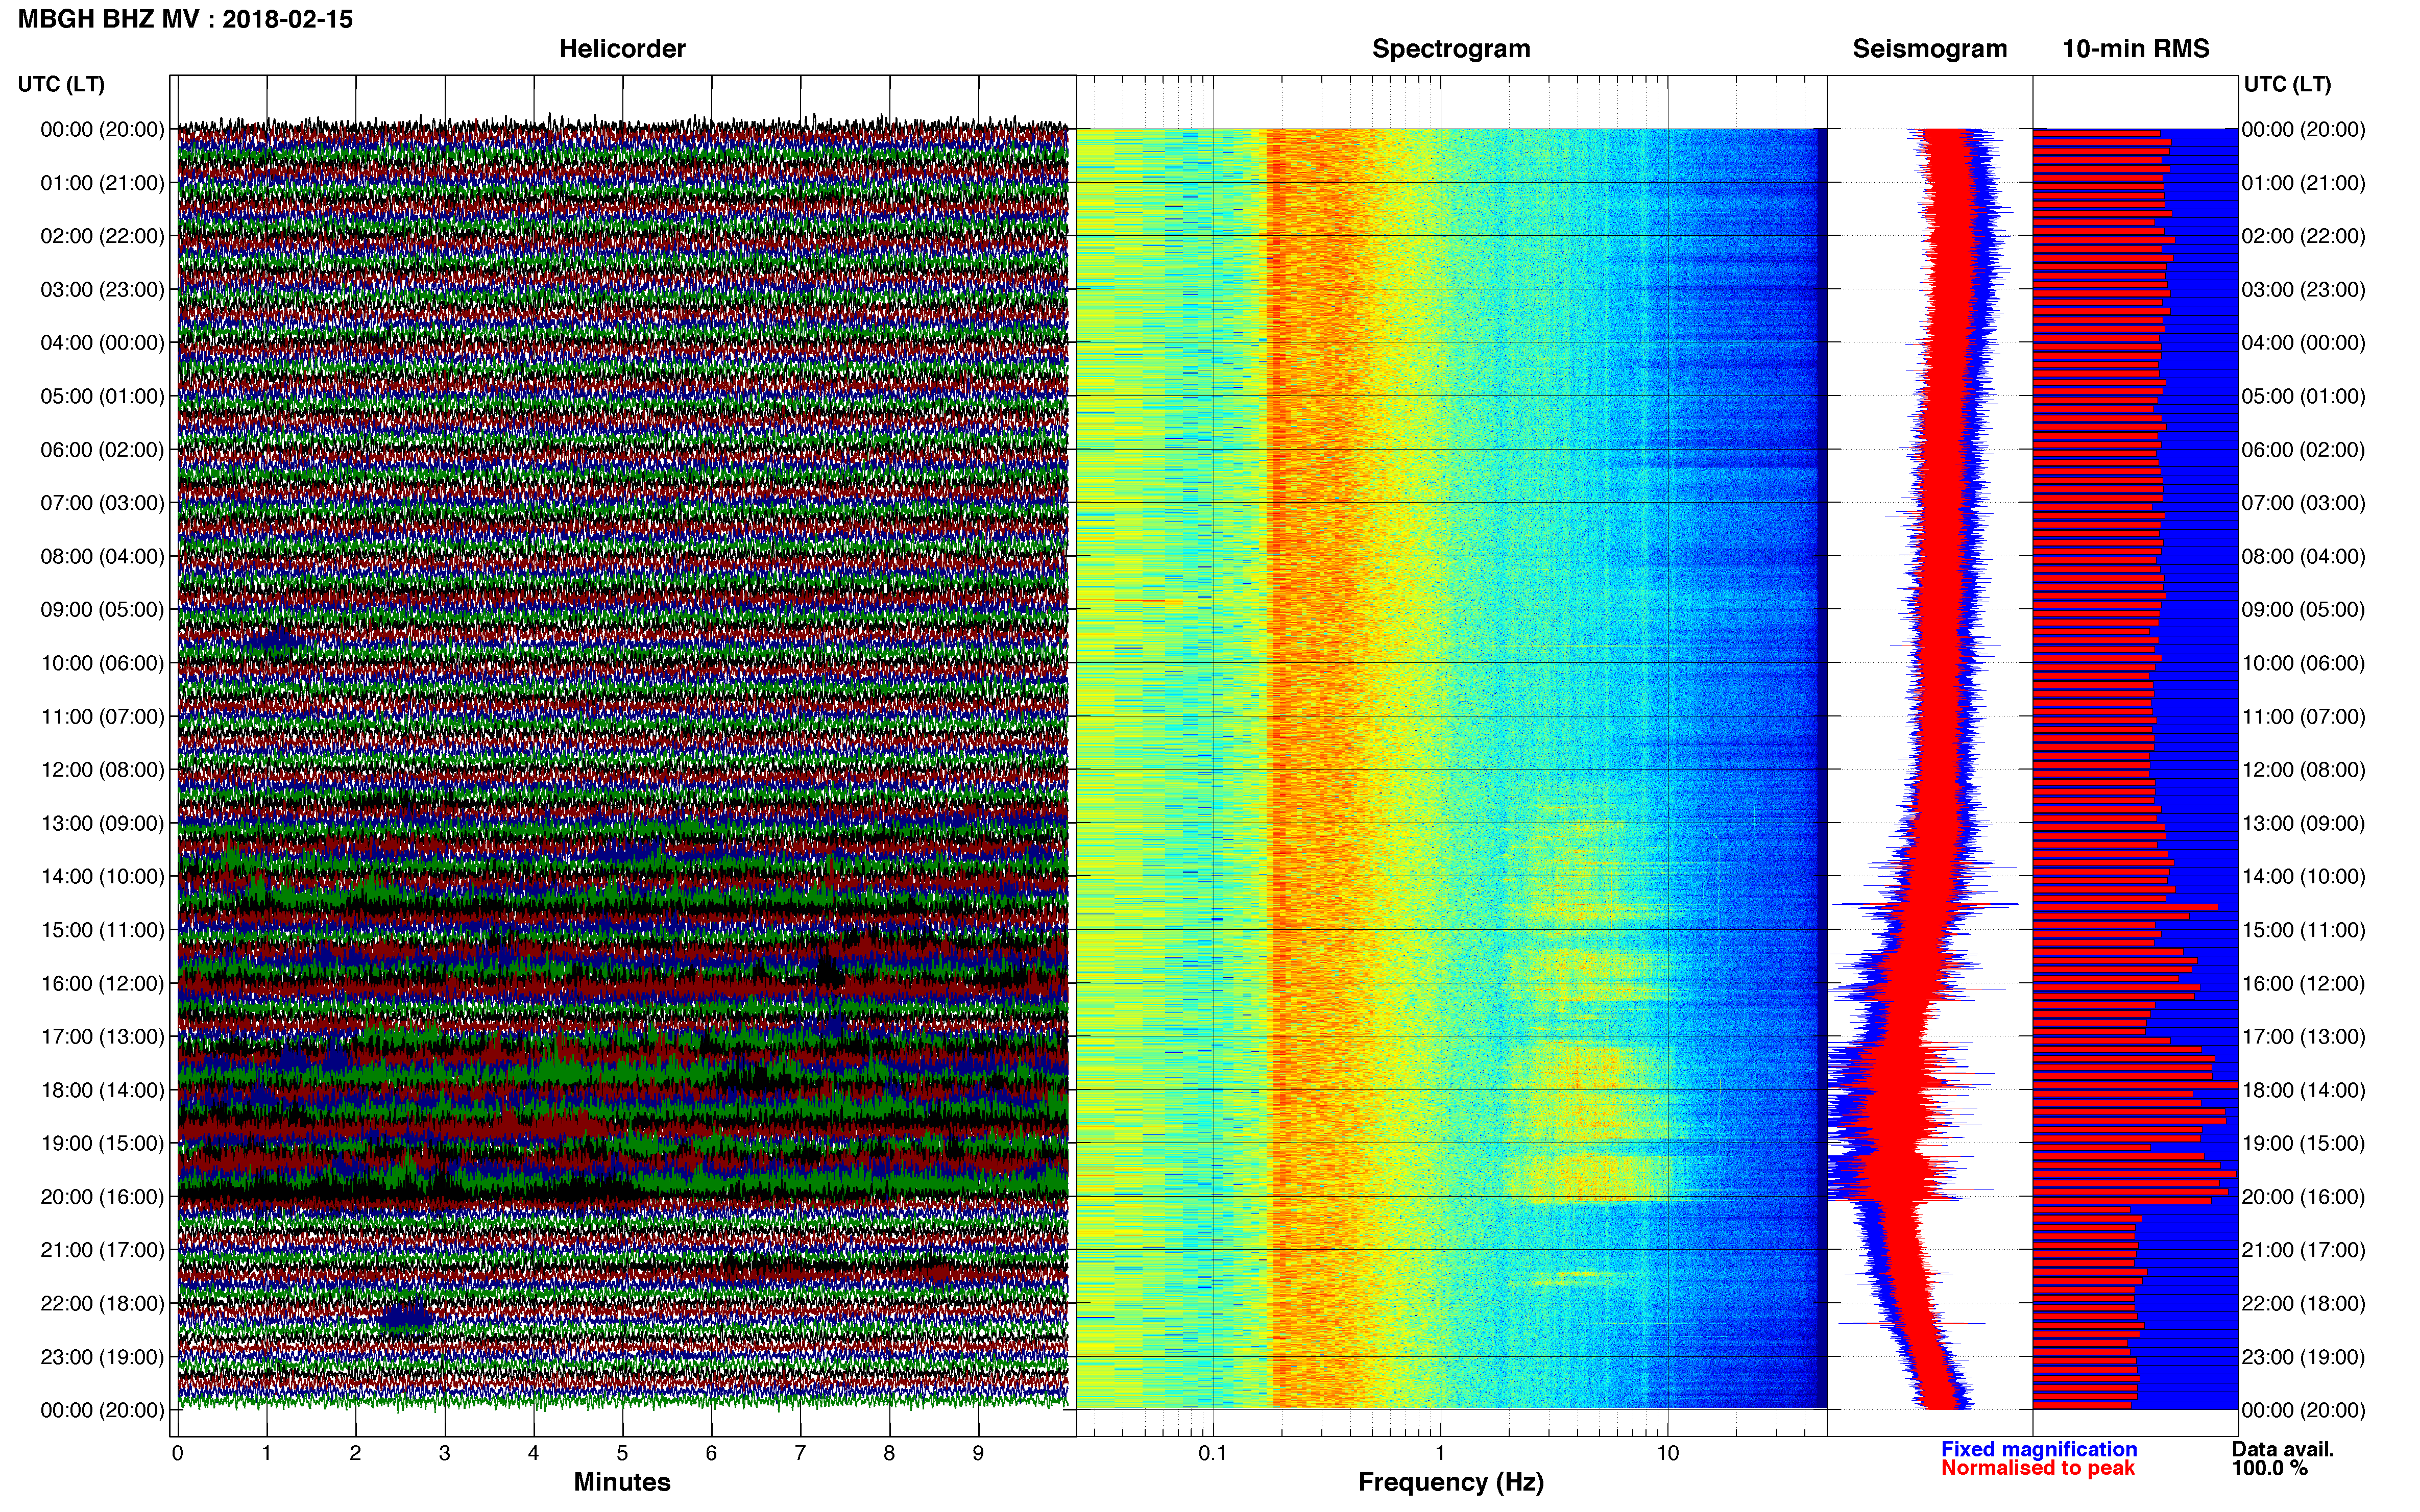Click the left '02:00 (22:00)' time label
This screenshot has width=2420, height=1512.
[x=102, y=236]
